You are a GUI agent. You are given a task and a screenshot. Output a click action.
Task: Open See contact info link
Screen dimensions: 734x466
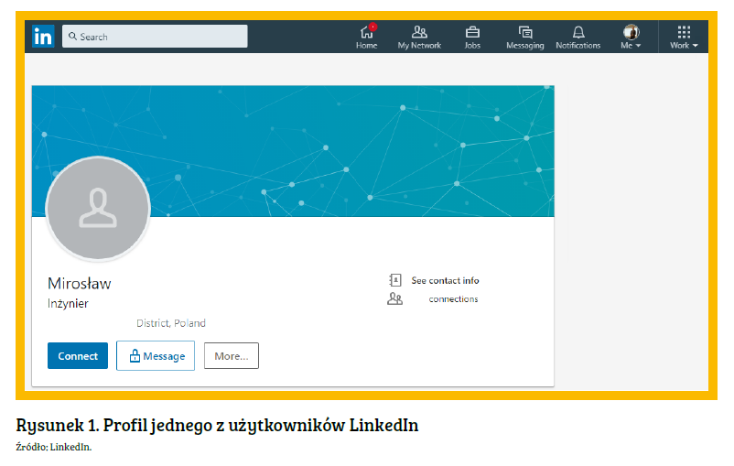(445, 280)
